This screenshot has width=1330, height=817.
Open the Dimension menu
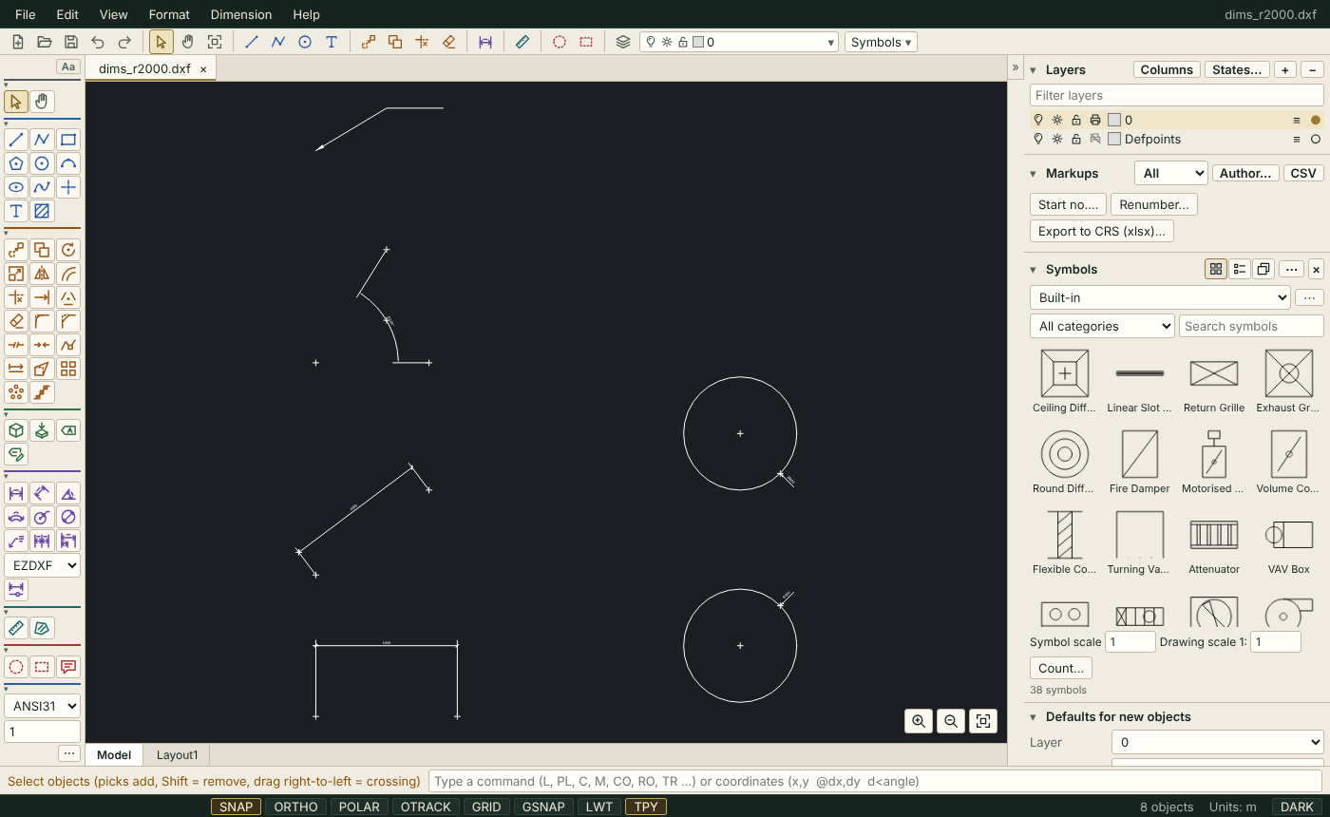[241, 14]
